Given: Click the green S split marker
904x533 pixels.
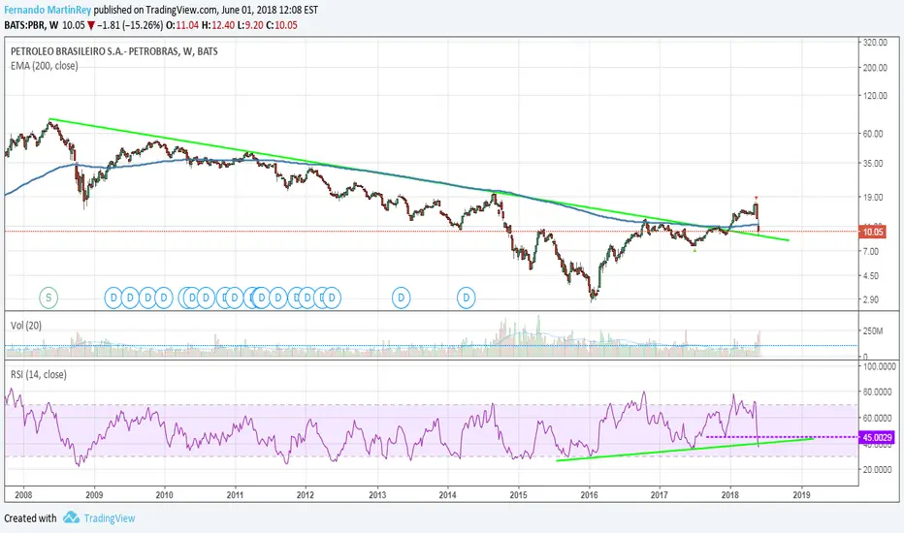Looking at the screenshot, I should 48,298.
